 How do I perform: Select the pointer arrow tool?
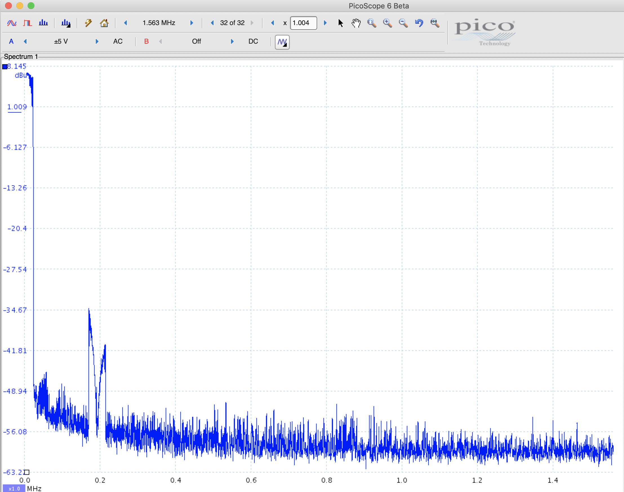point(341,23)
